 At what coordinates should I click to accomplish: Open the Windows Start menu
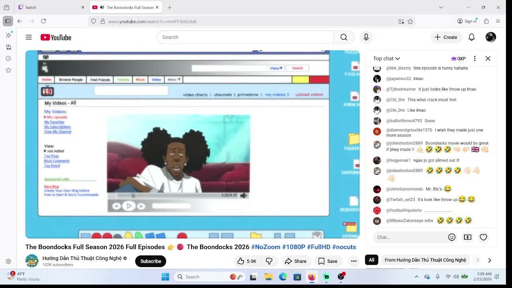pos(165,277)
